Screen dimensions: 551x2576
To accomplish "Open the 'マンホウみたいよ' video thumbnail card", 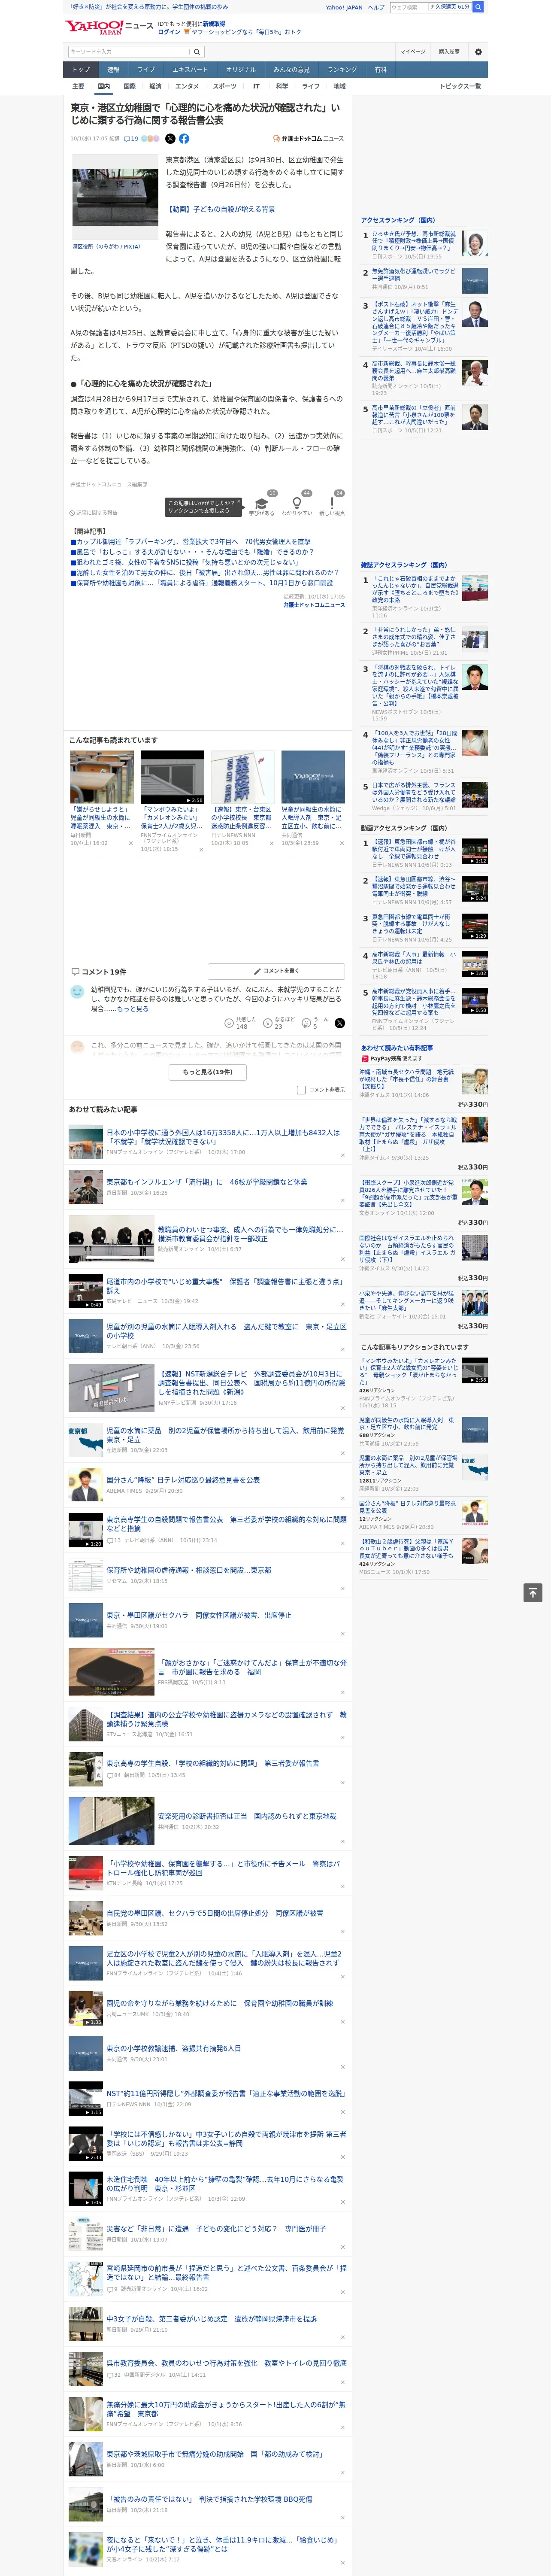I will point(172,801).
